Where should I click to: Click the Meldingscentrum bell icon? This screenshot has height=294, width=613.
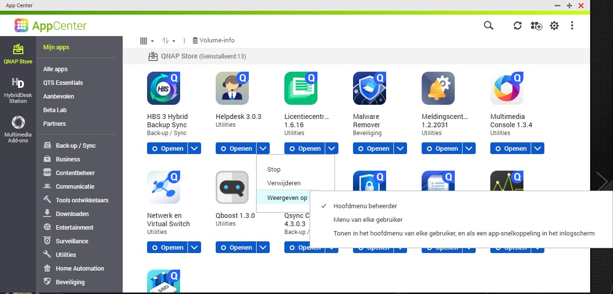click(x=438, y=88)
